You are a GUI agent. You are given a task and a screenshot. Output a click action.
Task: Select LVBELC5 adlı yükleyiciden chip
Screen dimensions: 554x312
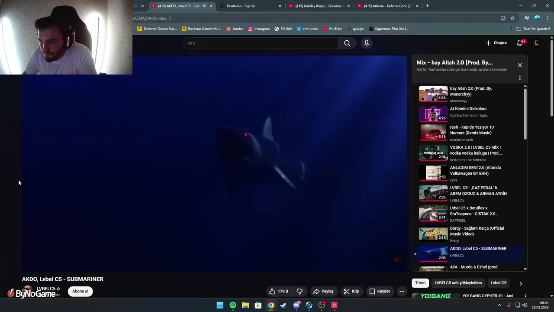(x=458, y=283)
